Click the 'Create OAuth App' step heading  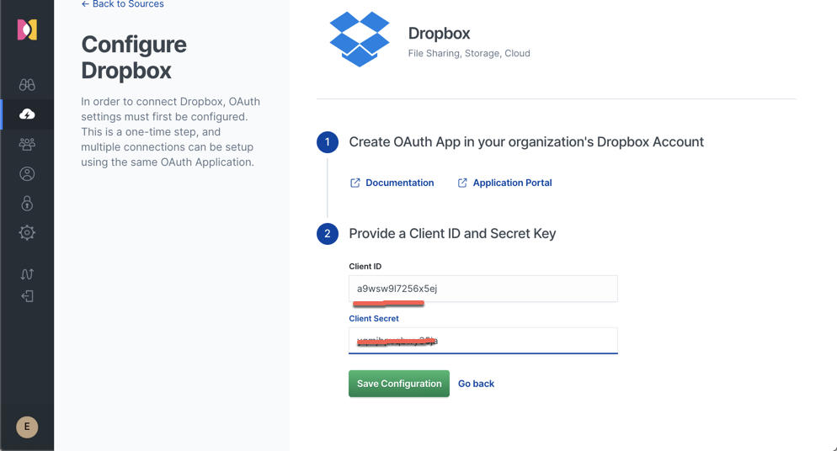(x=526, y=142)
